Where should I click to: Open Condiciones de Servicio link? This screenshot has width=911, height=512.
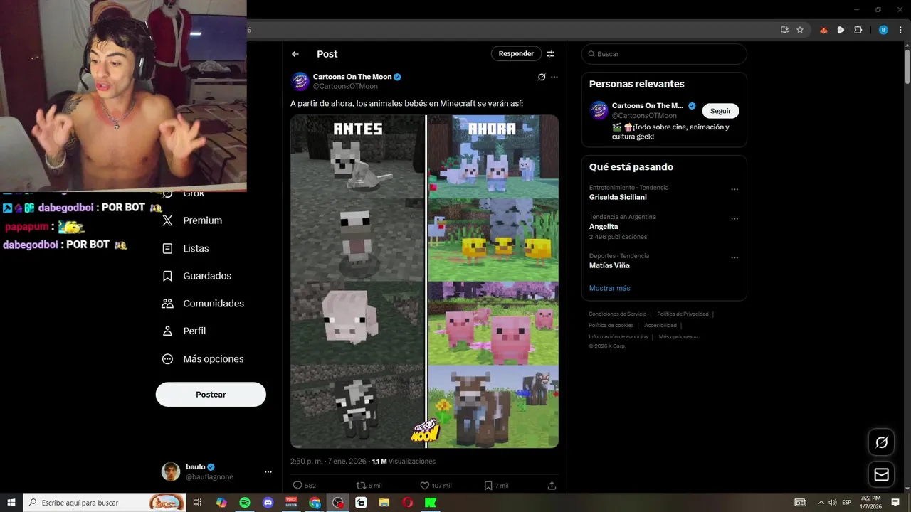[618, 314]
